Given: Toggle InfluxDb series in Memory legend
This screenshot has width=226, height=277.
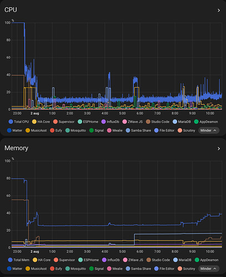Looking at the screenshot, I should tap(111, 260).
